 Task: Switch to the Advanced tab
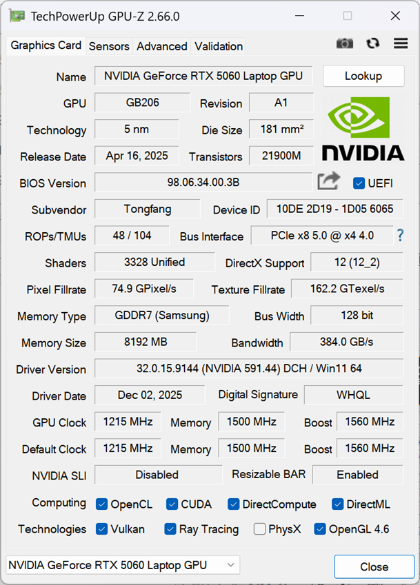tap(161, 46)
